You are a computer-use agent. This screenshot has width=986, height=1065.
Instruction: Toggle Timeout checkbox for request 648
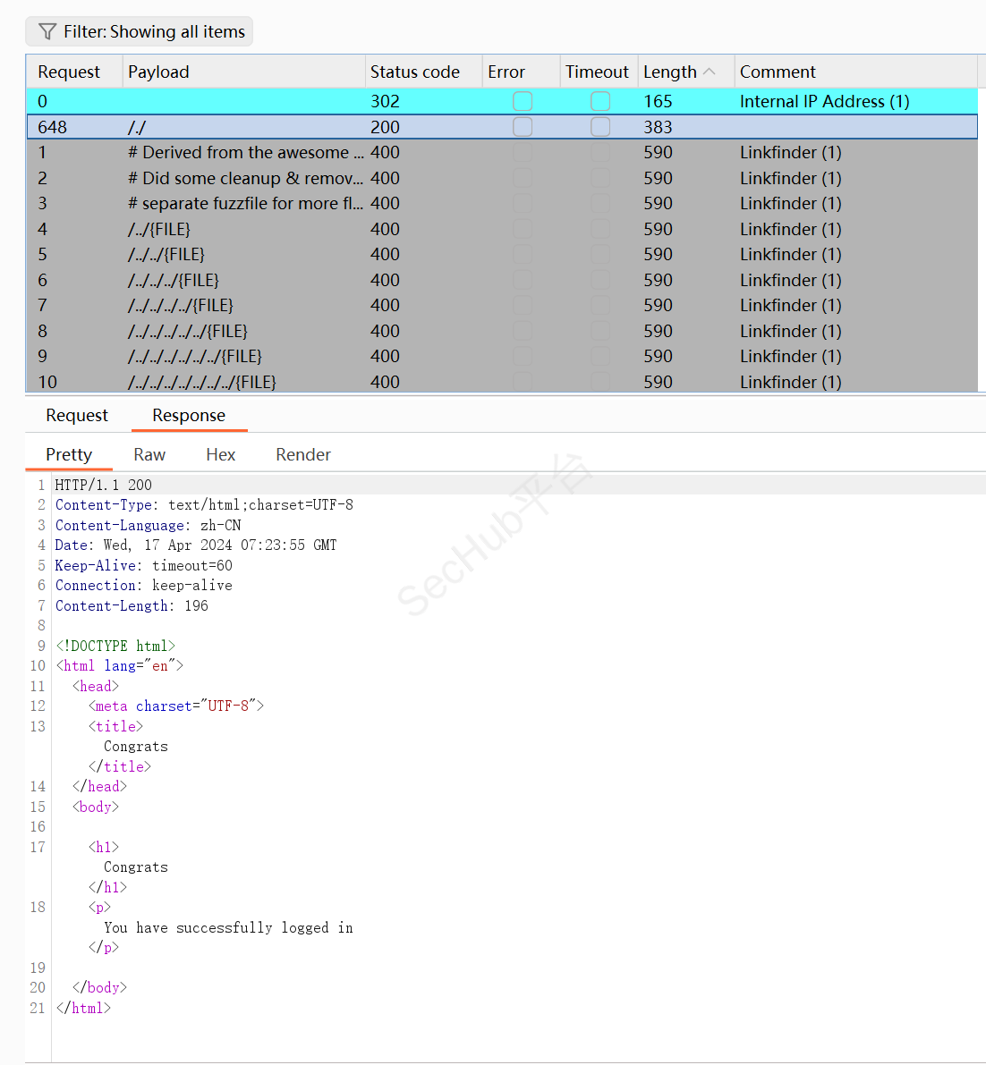(600, 127)
